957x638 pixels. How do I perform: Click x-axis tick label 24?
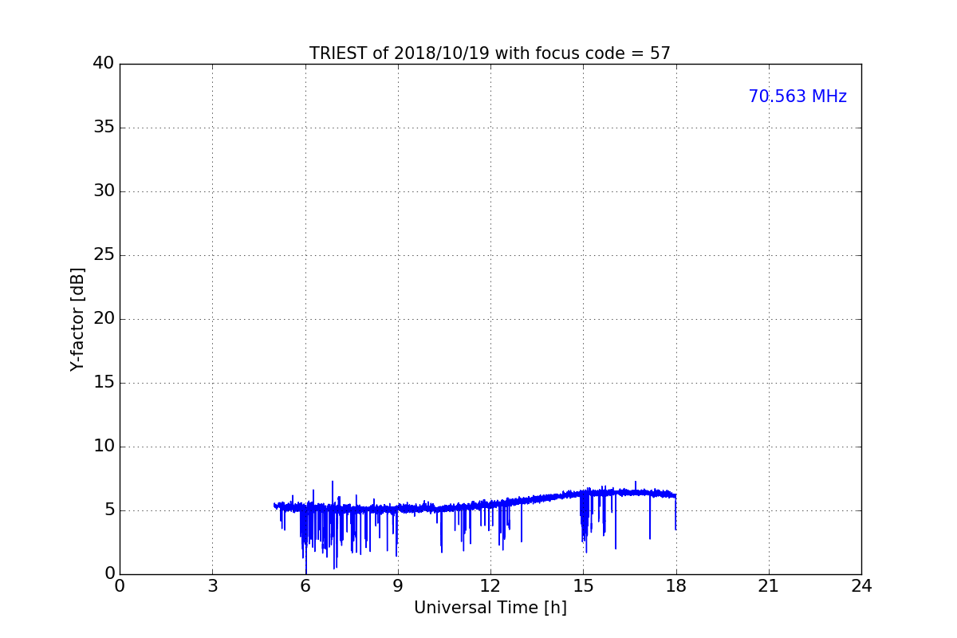(861, 586)
